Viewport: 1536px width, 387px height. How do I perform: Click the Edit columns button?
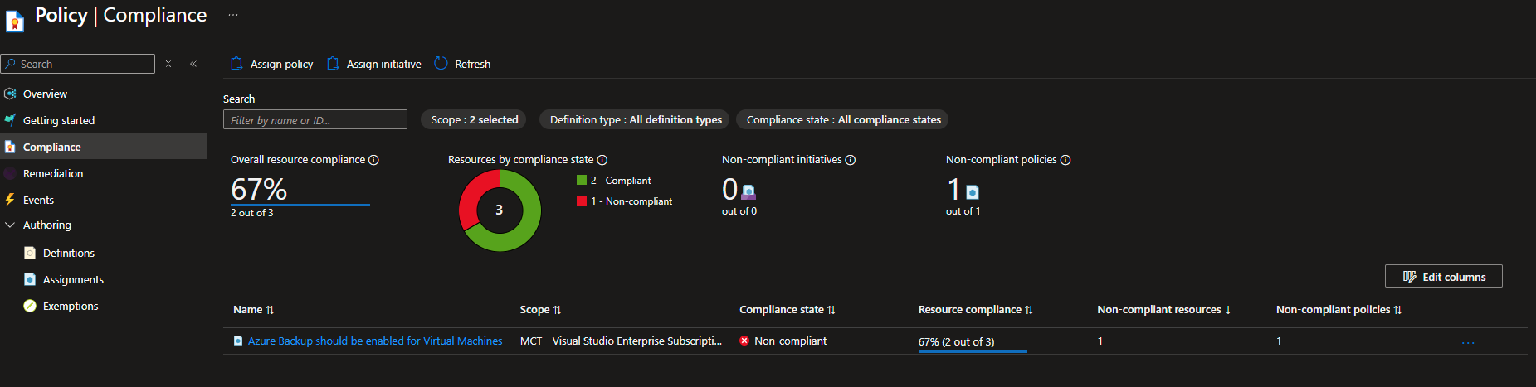(x=1444, y=277)
